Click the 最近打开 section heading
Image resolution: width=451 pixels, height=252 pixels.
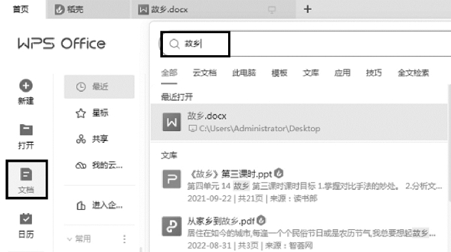(177, 97)
